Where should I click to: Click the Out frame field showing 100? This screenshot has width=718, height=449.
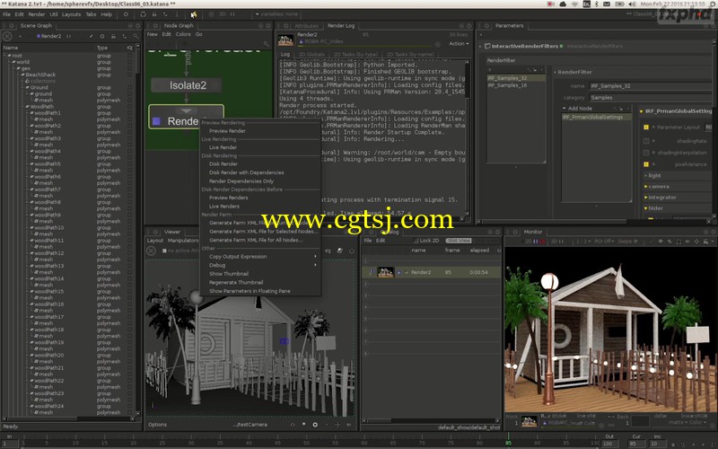click(609, 444)
